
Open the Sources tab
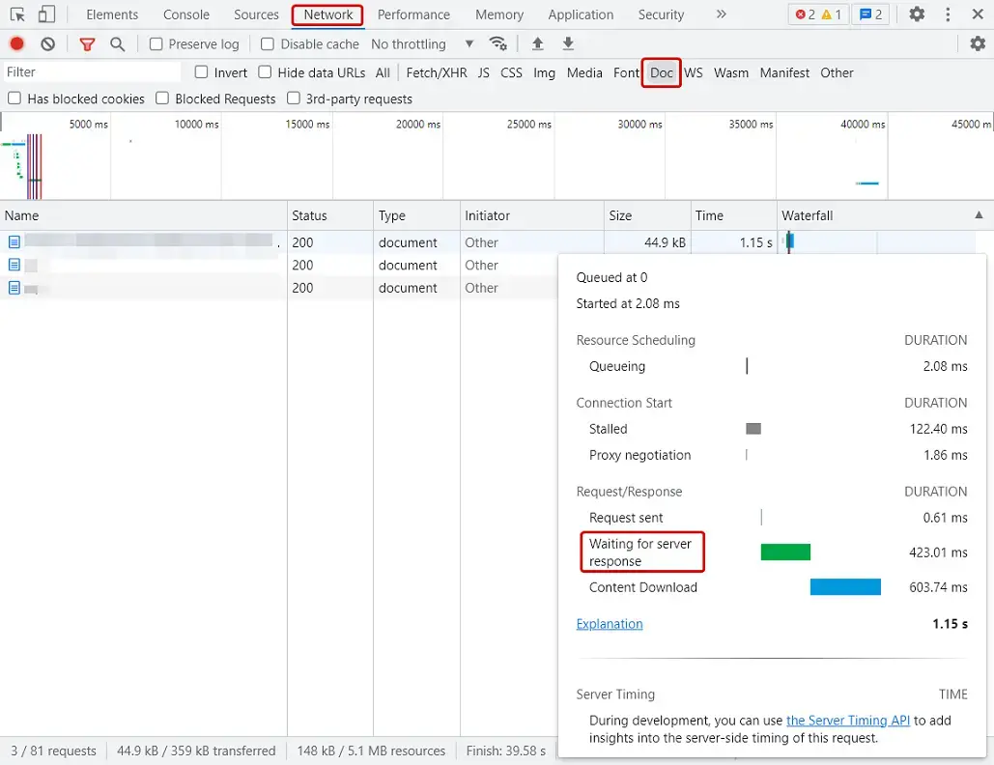256,14
